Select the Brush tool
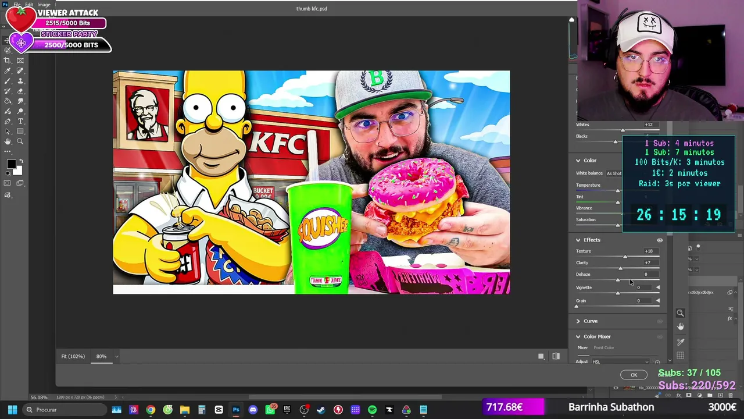 pyautogui.click(x=8, y=81)
